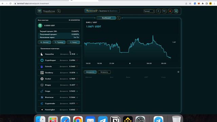Open Notion from the dock

coord(115,119)
